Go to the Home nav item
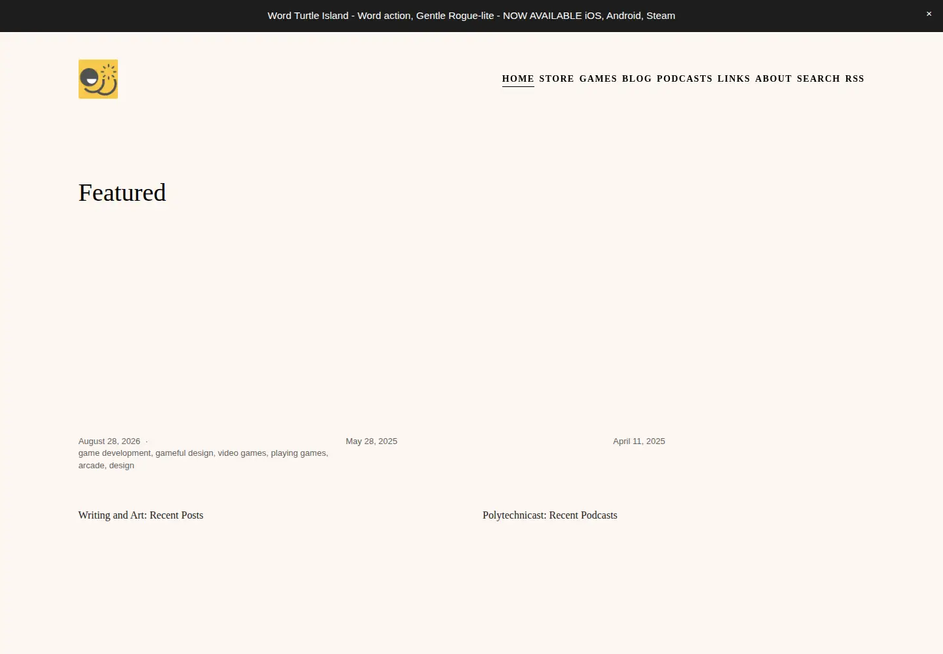The height and width of the screenshot is (654, 943). tap(518, 78)
